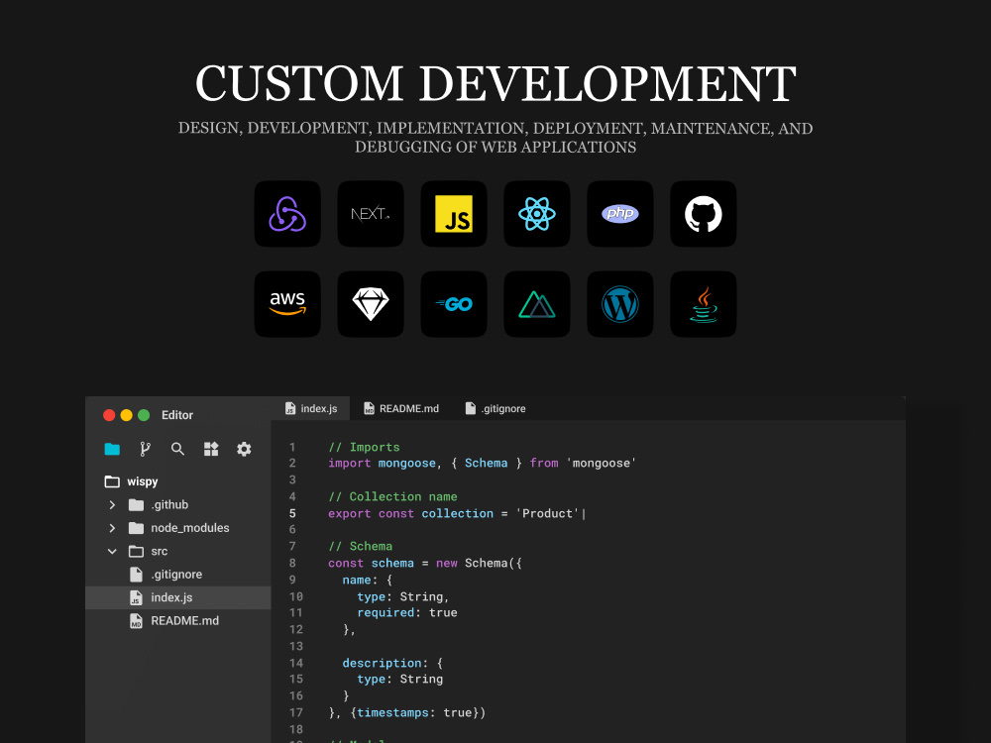Click the green maximize dot in the Editor window

(x=144, y=415)
